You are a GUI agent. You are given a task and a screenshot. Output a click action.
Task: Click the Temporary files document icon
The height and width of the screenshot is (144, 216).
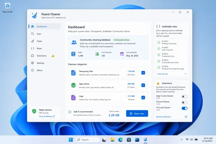(x=73, y=73)
